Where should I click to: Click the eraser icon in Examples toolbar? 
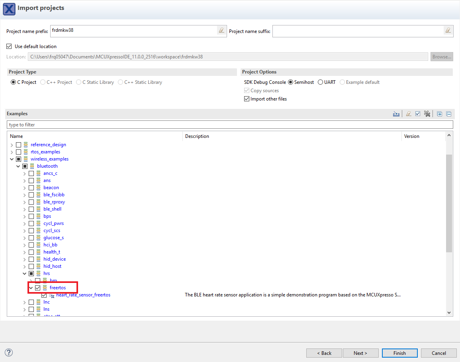coord(408,114)
